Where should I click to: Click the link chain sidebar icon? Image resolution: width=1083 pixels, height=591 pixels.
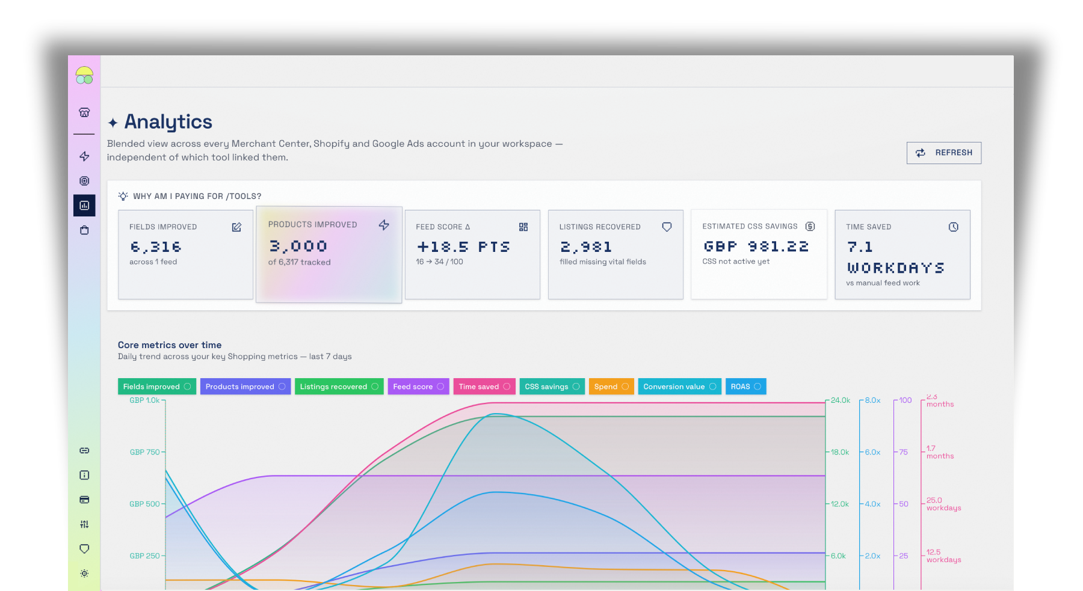(84, 450)
